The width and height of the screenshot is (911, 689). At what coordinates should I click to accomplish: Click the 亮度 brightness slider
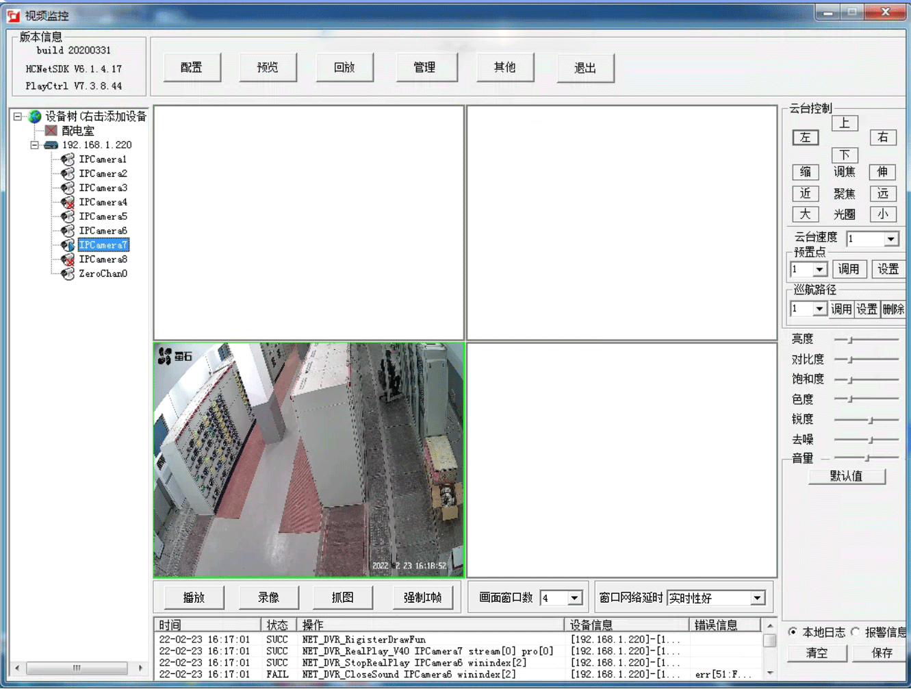coord(866,340)
